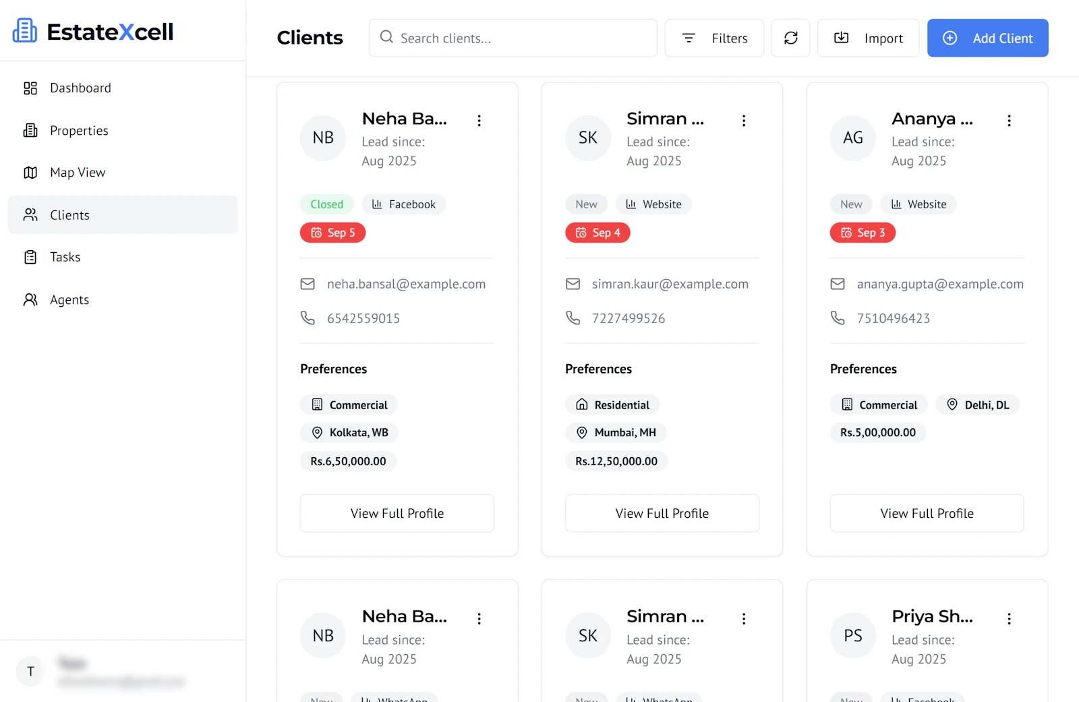Click the Sep 4 follow-up badge
The height and width of the screenshot is (702, 1079).
pos(597,233)
